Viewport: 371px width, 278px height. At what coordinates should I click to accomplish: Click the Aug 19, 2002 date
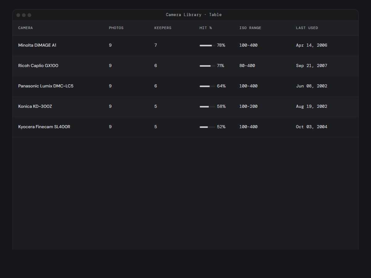pos(311,106)
